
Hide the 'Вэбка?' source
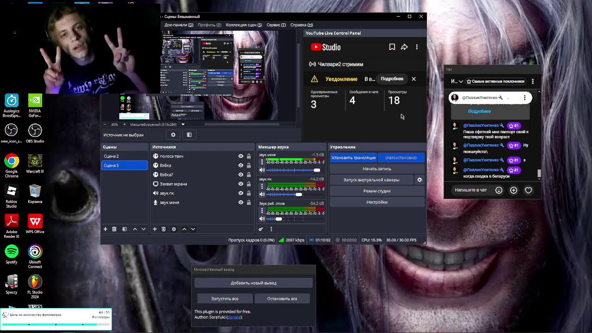240,175
